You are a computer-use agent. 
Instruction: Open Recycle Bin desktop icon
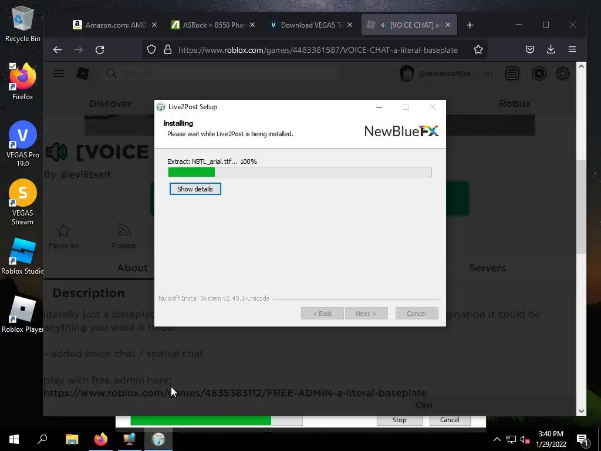click(23, 23)
